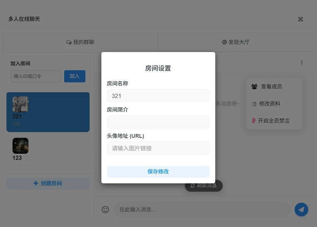Click the icon beside 修改资料
Viewport: 317px width, 227px height.
(254, 104)
